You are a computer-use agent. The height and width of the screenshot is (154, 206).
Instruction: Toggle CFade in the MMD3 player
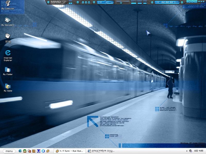[145, 3]
